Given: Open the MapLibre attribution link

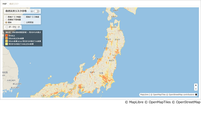Looking at the screenshot, I should pos(144,94).
